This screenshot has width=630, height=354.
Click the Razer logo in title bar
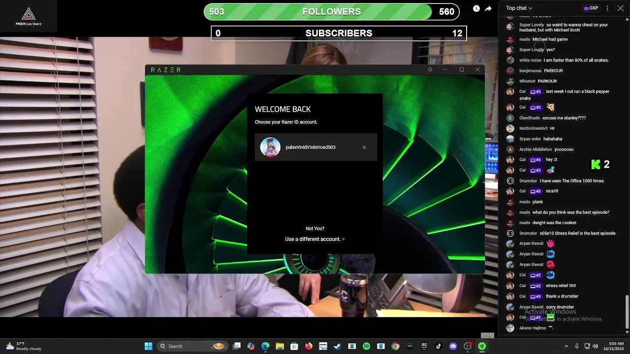click(165, 70)
